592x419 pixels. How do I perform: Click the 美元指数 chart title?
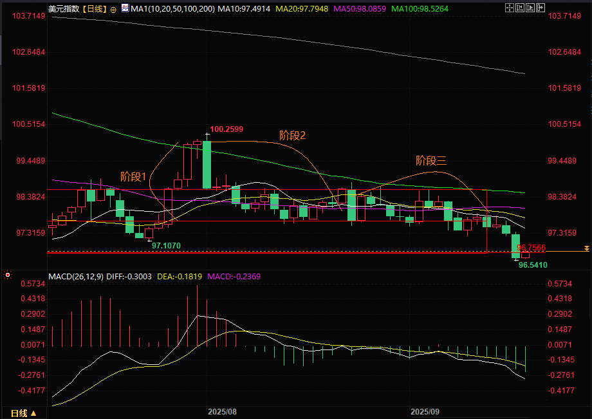64,8
